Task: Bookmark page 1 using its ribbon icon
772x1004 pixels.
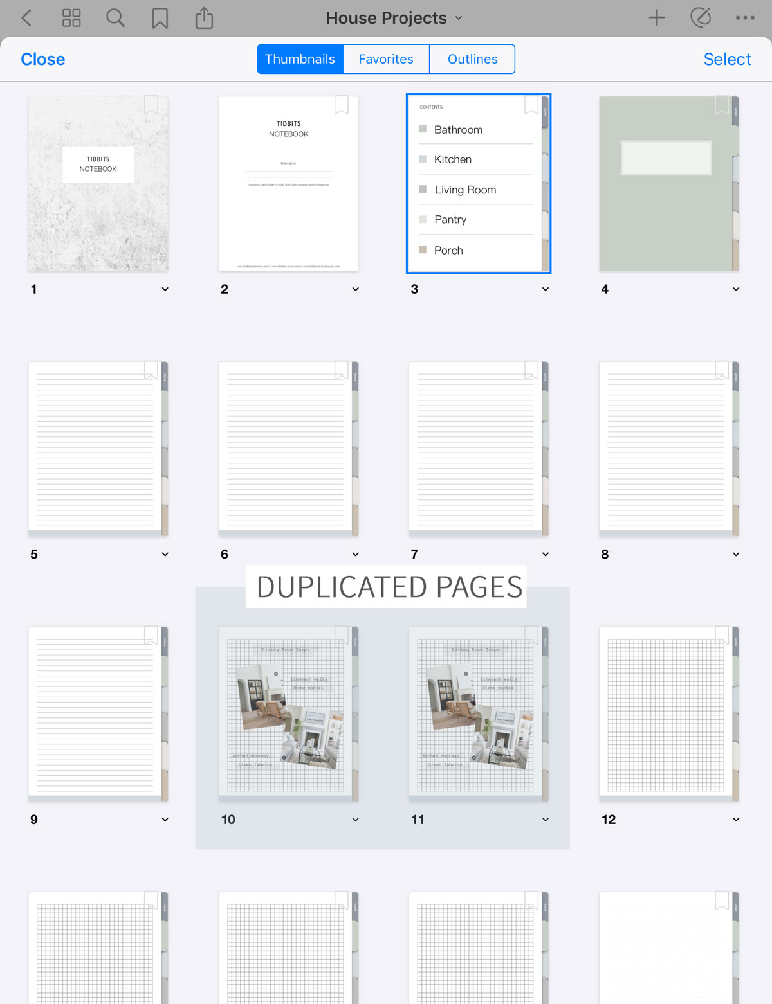Action: pos(152,106)
